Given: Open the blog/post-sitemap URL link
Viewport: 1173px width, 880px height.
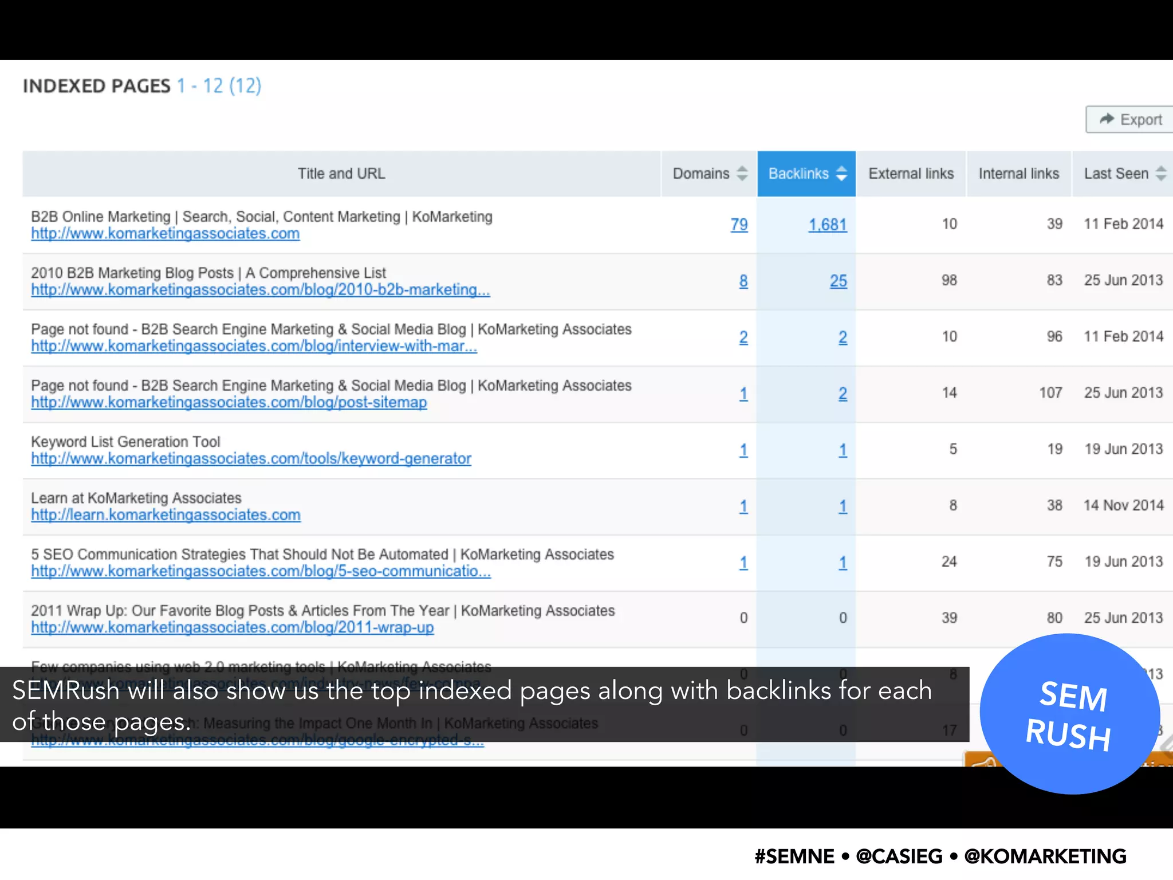Looking at the screenshot, I should tap(229, 402).
